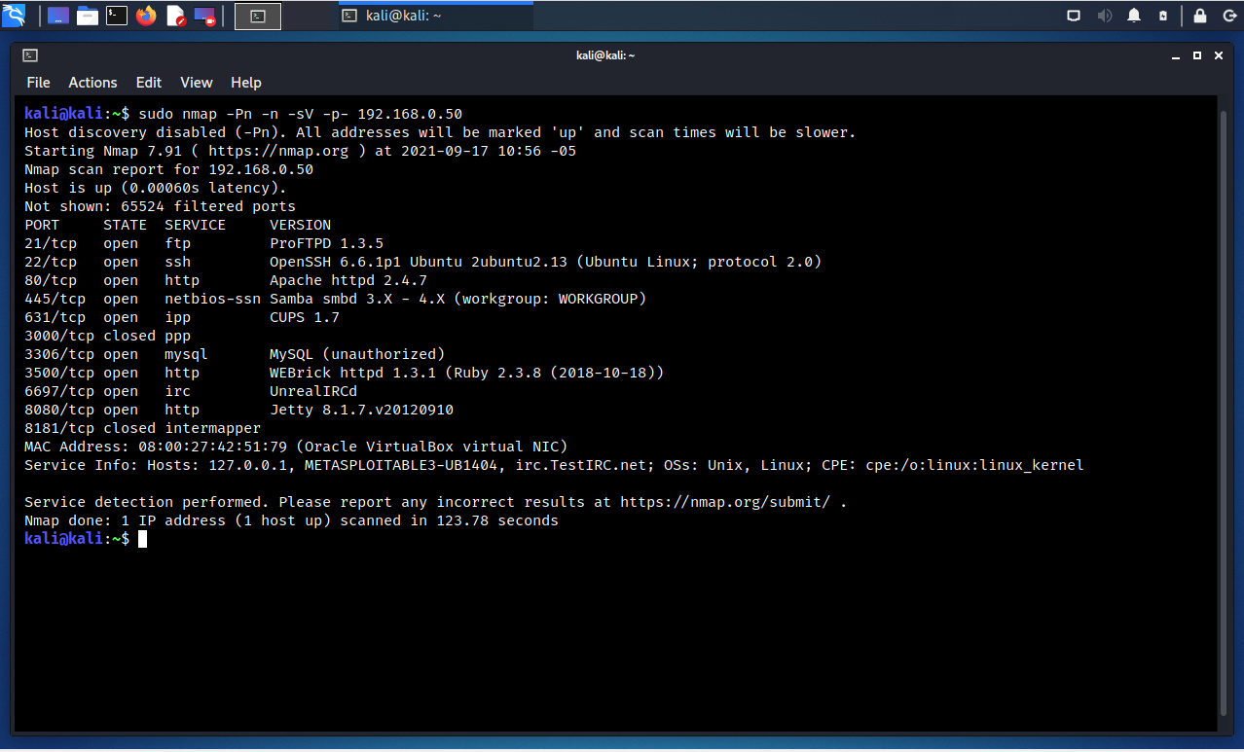The image size is (1244, 752).
Task: Open the Actions menu
Action: (x=92, y=83)
